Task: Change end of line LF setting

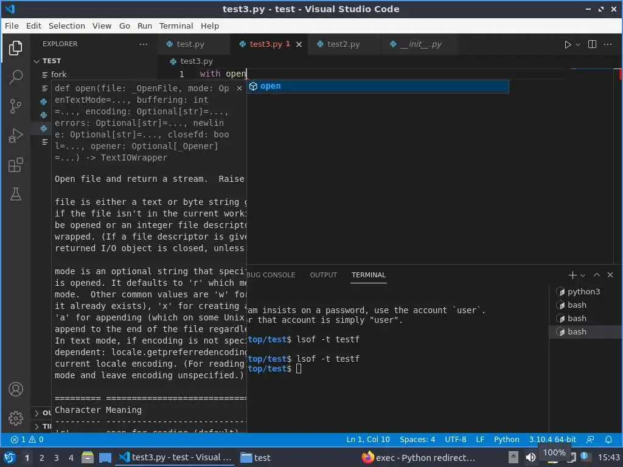Action: pos(480,440)
